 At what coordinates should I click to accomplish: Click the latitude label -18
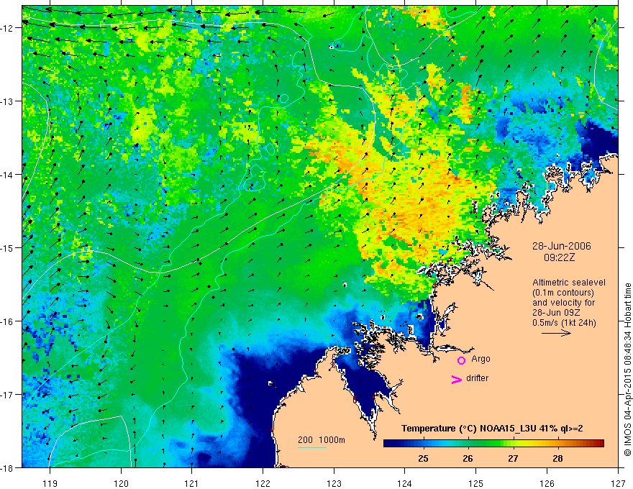click(x=8, y=467)
